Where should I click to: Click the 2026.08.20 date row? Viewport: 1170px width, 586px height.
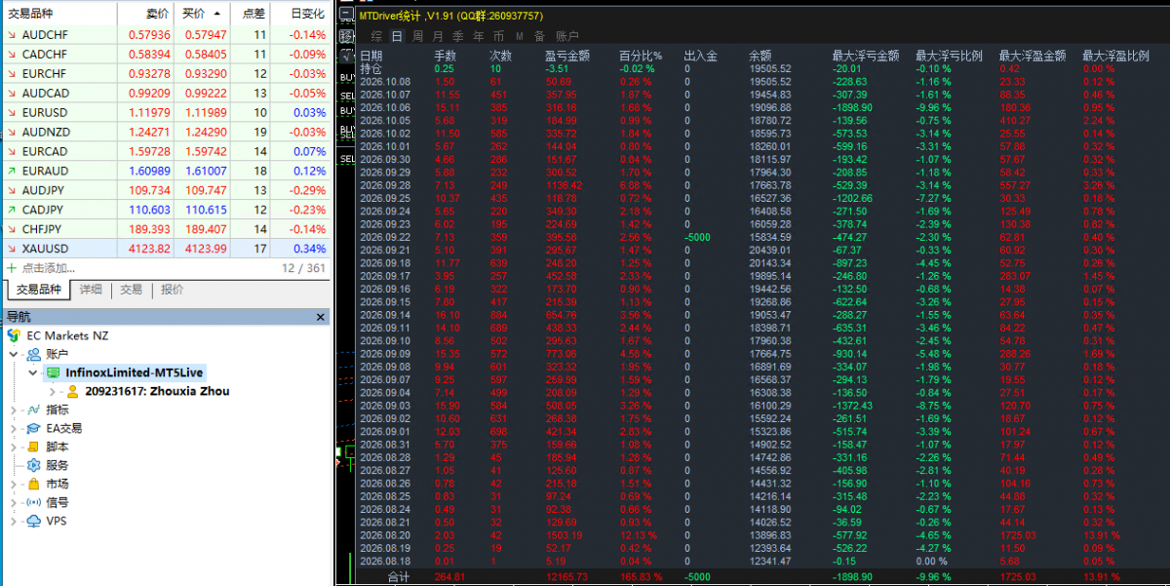(385, 535)
